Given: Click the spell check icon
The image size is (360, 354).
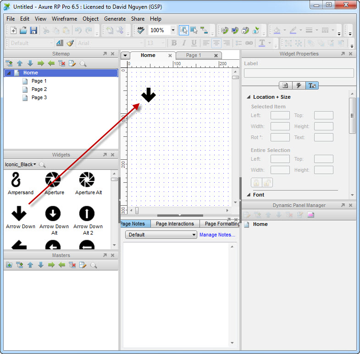Looking at the screenshot, I should click(141, 30).
